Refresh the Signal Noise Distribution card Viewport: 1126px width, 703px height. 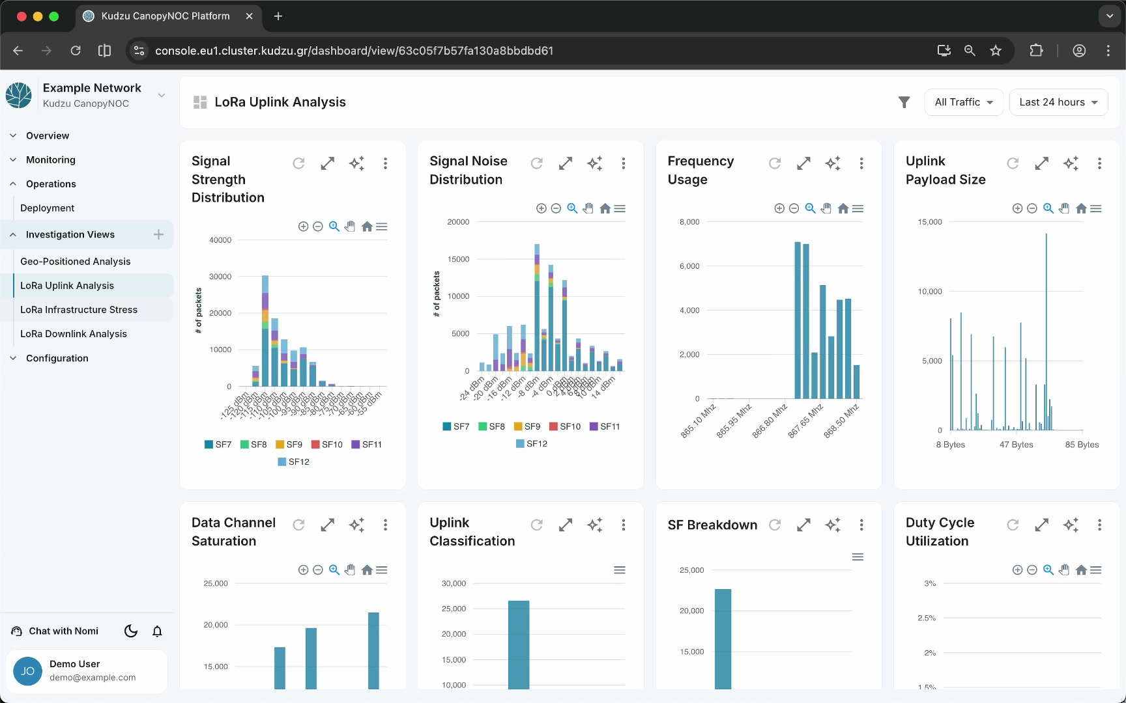(x=537, y=163)
